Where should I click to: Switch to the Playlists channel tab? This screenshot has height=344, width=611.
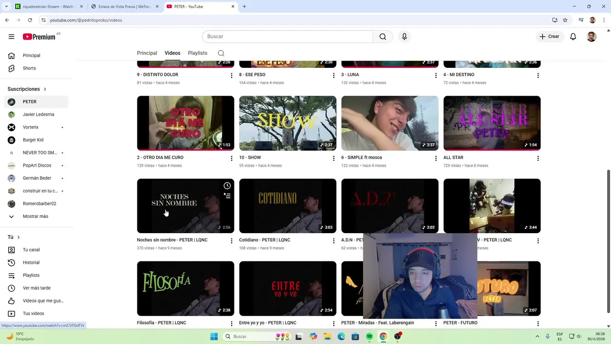pyautogui.click(x=198, y=53)
